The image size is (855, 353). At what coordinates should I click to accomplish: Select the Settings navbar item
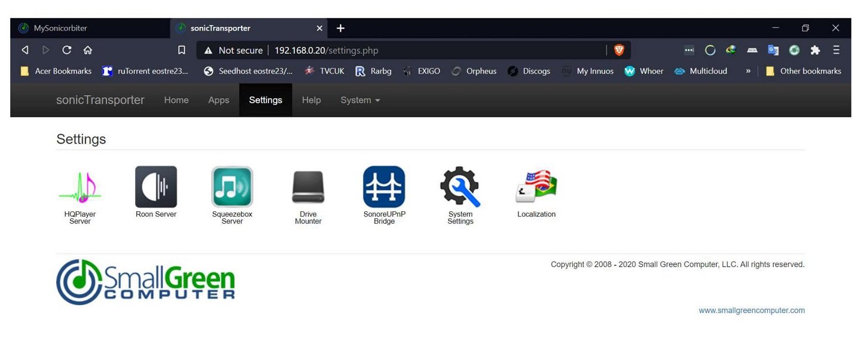(x=265, y=100)
